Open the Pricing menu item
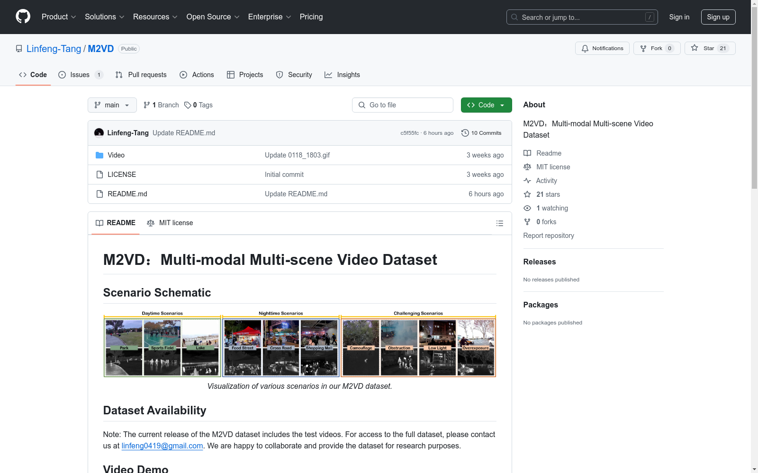This screenshot has width=758, height=473. pos(311,17)
